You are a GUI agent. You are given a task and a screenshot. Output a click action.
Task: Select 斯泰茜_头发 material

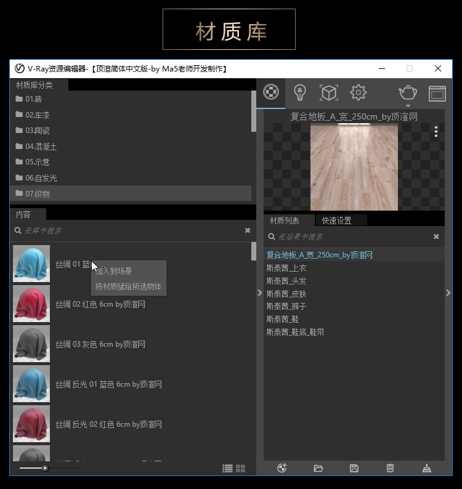point(354,281)
